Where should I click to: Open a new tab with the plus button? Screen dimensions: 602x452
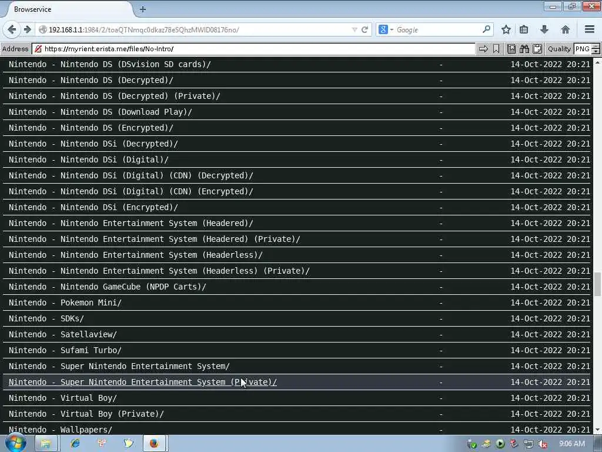(x=142, y=9)
